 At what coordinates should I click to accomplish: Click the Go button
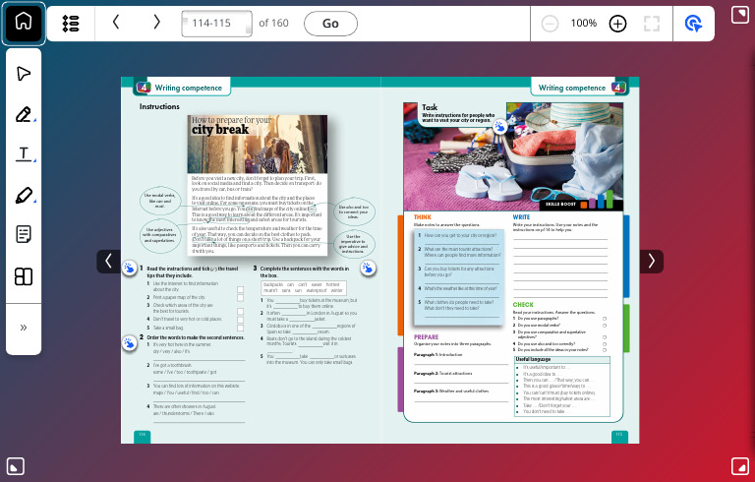(330, 24)
